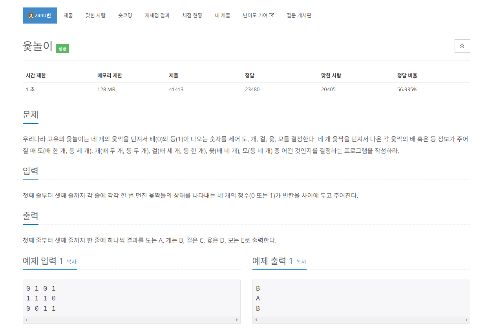Go to the 제출 tab
Screen dimensions: 486x333
coord(68,16)
